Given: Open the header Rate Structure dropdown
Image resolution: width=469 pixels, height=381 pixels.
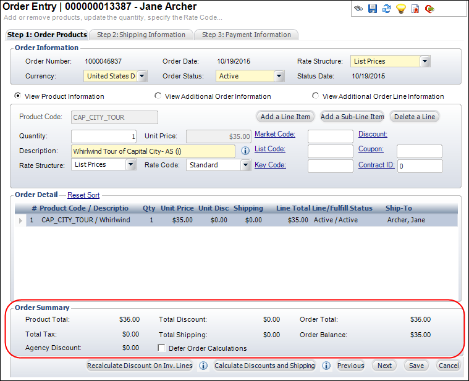Looking at the screenshot, I should 425,61.
